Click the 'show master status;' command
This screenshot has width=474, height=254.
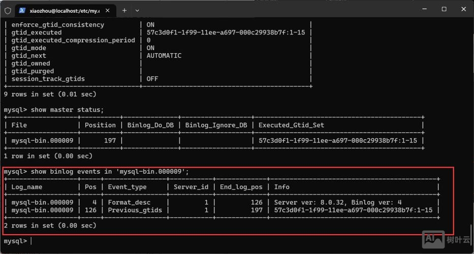pos(67,110)
